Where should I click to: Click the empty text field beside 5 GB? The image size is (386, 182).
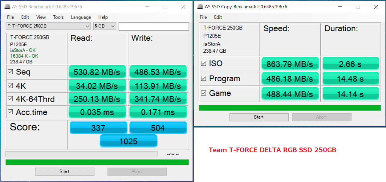(x=154, y=26)
